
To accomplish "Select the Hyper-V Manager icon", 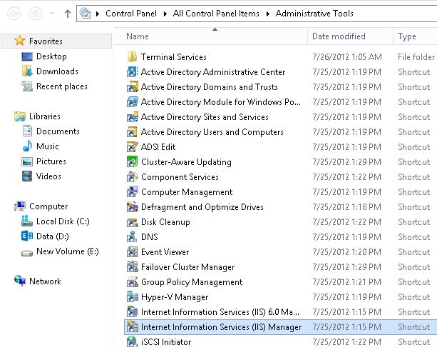I will pos(132,297).
